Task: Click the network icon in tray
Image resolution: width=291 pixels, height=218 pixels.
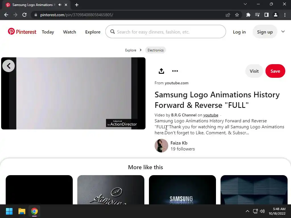Action: (x=255, y=211)
